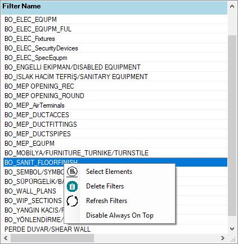
Task: Select Disable Always On Top option
Action: tap(120, 215)
